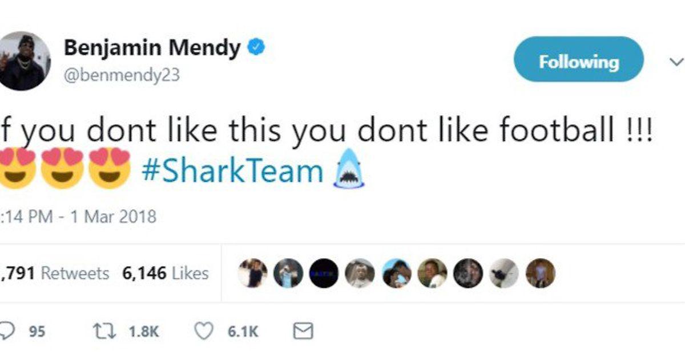
Task: Open the Benjamin Mendy display name link
Action: [152, 48]
